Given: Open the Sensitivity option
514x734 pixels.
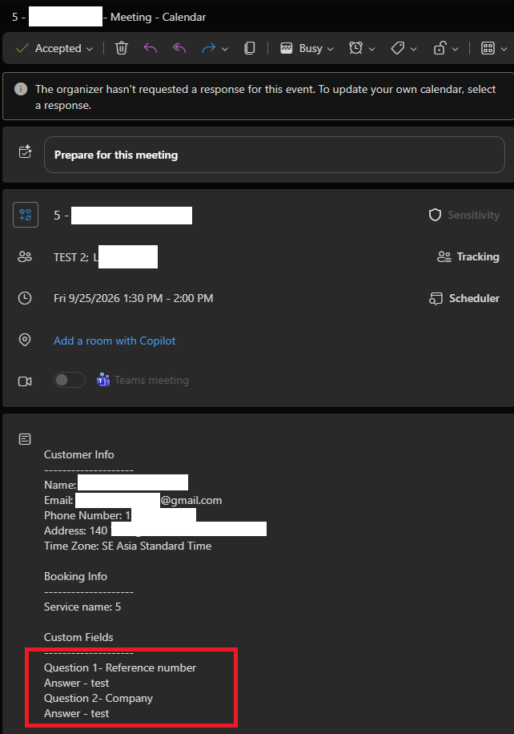Looking at the screenshot, I should 464,215.
